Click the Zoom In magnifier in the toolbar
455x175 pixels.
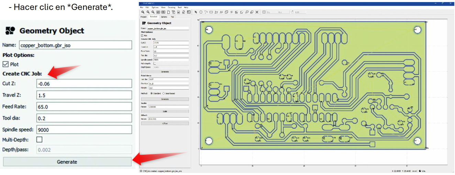(x=153, y=12)
